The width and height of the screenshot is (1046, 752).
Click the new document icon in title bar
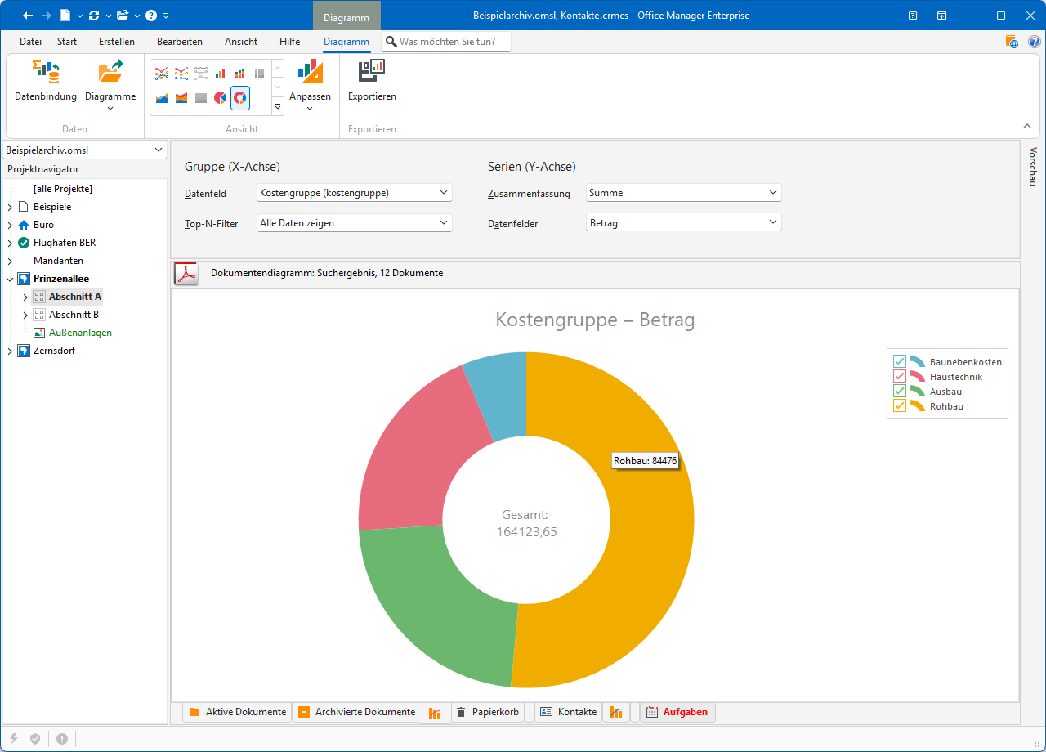pos(66,16)
